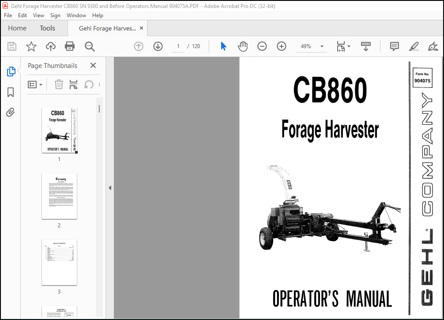Click the print pages thumbnail tool

[73, 84]
